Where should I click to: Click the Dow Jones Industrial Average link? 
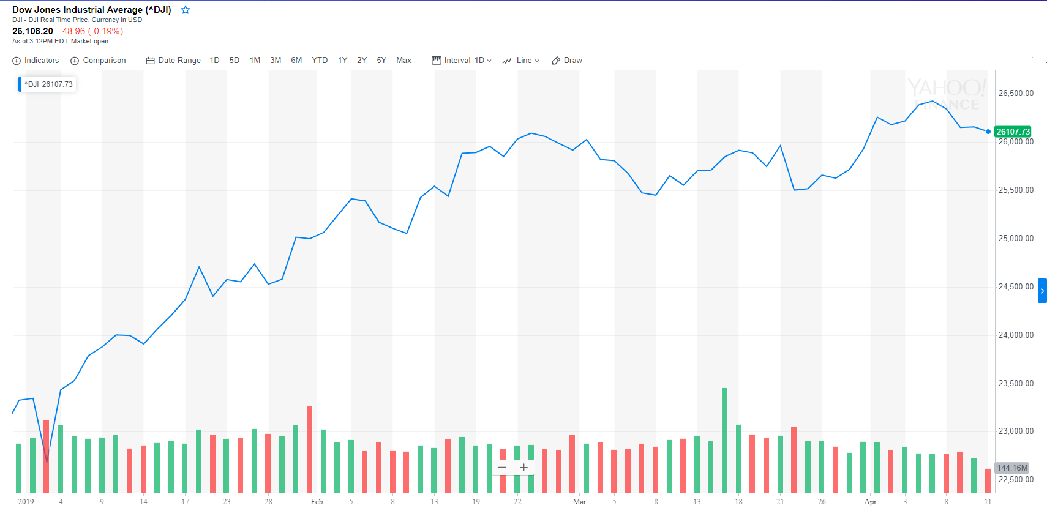coord(92,10)
